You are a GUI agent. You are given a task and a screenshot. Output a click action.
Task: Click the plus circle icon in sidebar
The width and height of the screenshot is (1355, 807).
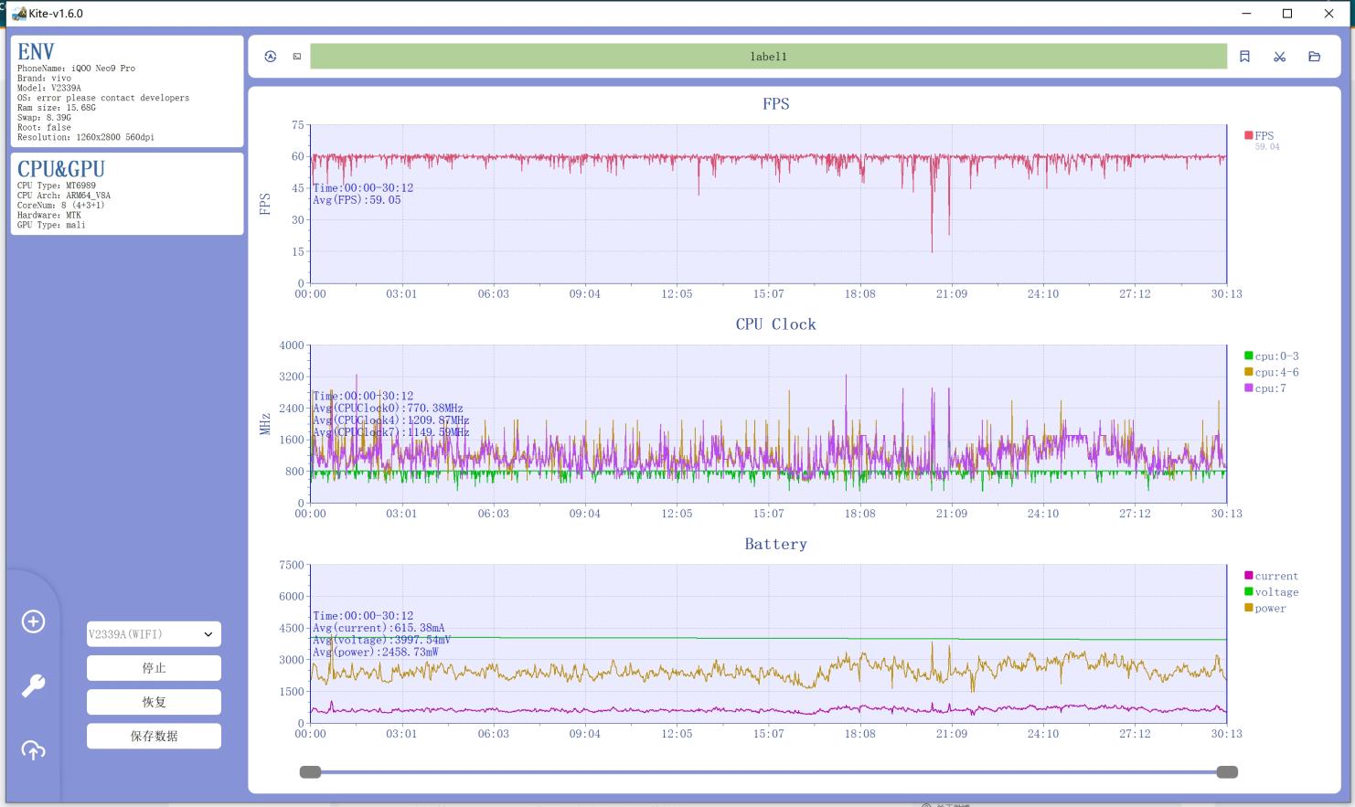33,621
